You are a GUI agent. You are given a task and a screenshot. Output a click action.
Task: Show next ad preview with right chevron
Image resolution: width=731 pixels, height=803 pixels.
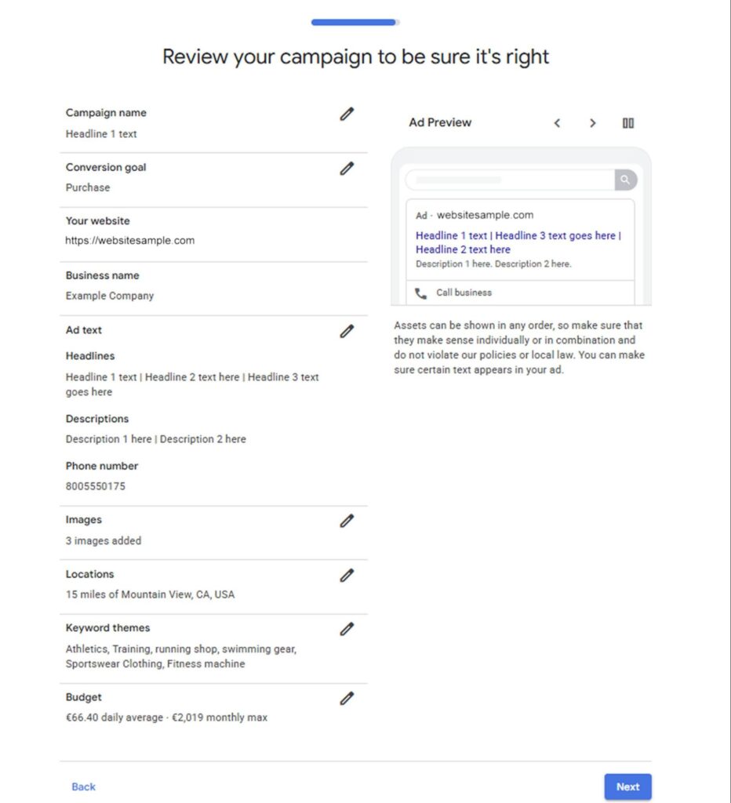point(593,123)
